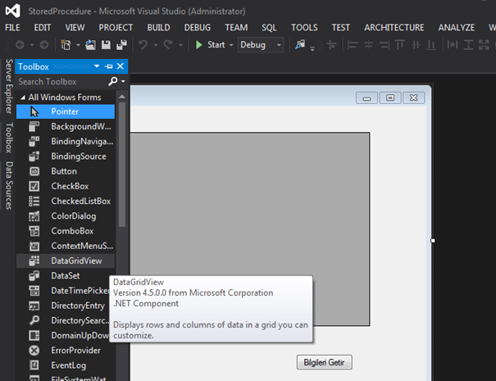
Task: Select BackgroundWorker component in Toolbox
Action: click(x=66, y=126)
